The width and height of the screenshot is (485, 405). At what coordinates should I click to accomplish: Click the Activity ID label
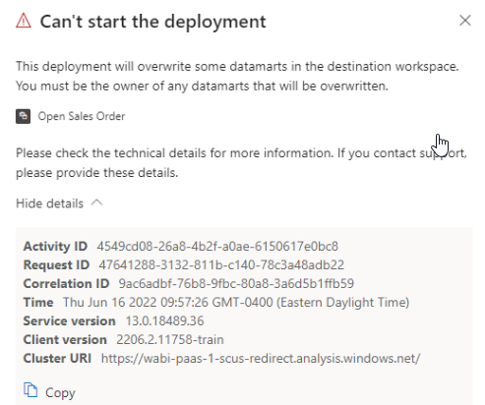tap(55, 247)
